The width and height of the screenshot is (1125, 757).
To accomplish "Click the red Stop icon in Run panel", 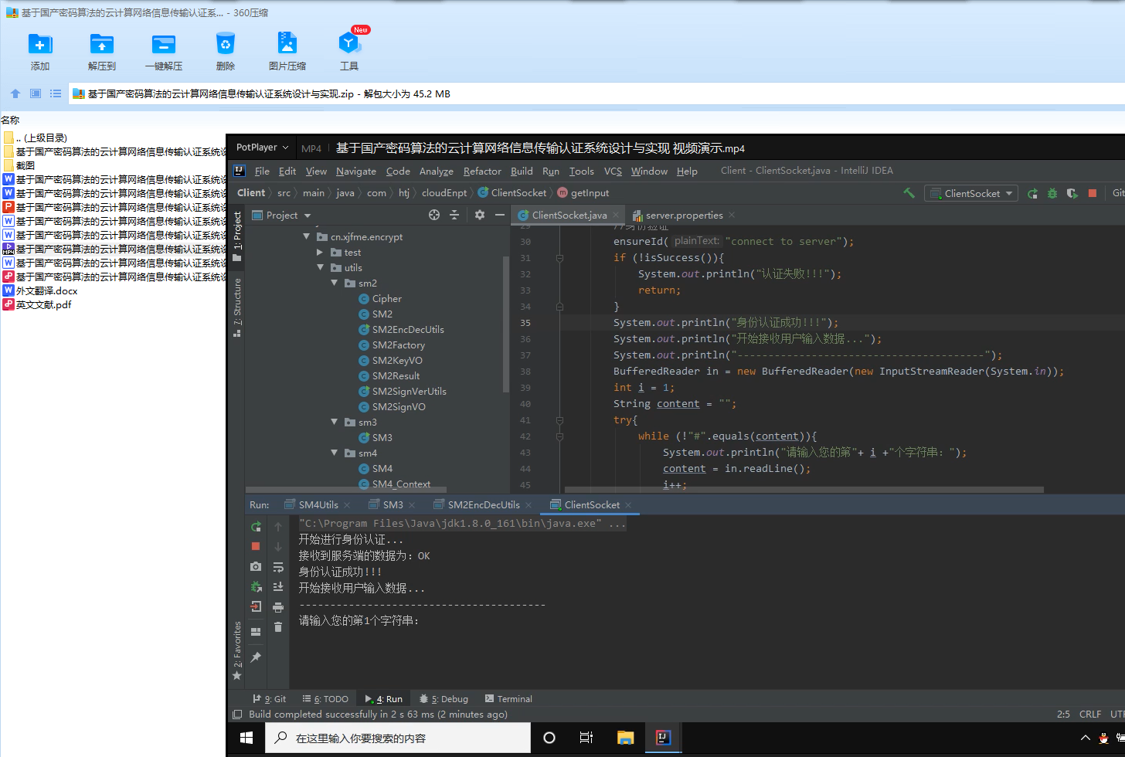I will [x=256, y=546].
